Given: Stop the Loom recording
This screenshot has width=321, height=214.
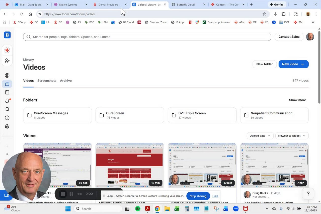Looking at the screenshot, I should 63,194.
